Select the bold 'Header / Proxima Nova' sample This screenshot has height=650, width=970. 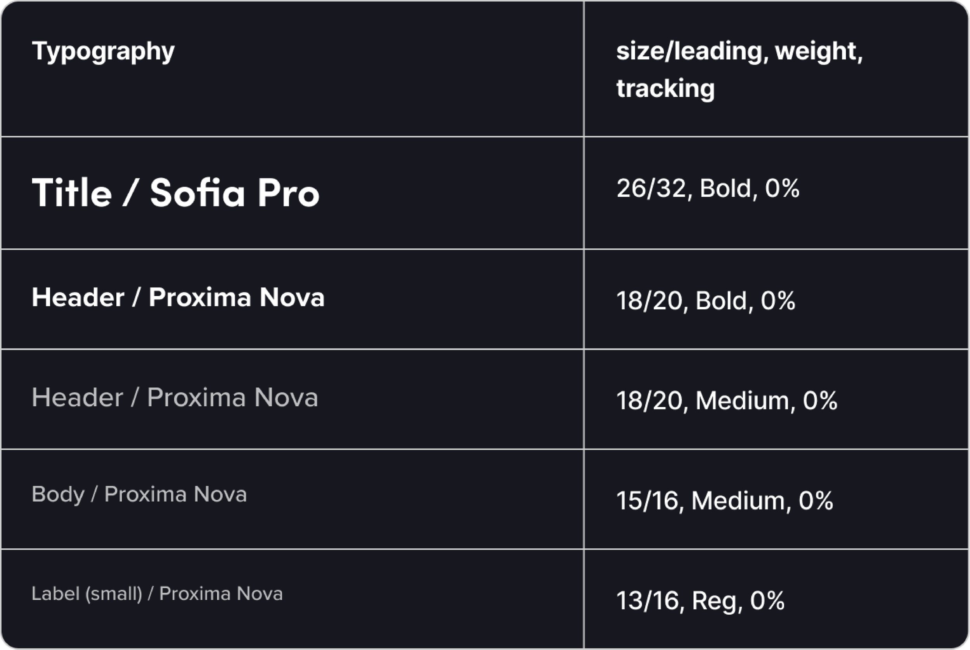pos(178,298)
